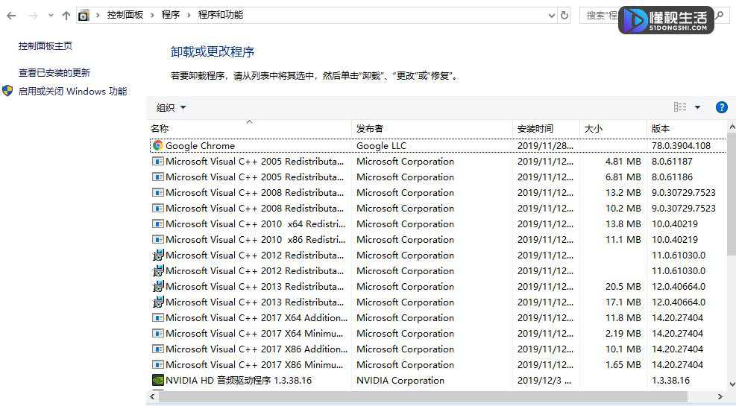Open the blue help icon

[x=721, y=107]
